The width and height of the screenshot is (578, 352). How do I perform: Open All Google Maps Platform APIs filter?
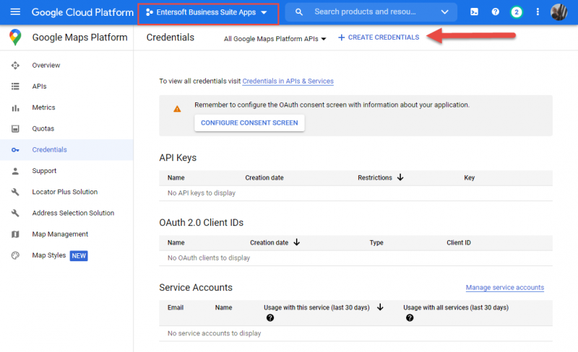[275, 39]
